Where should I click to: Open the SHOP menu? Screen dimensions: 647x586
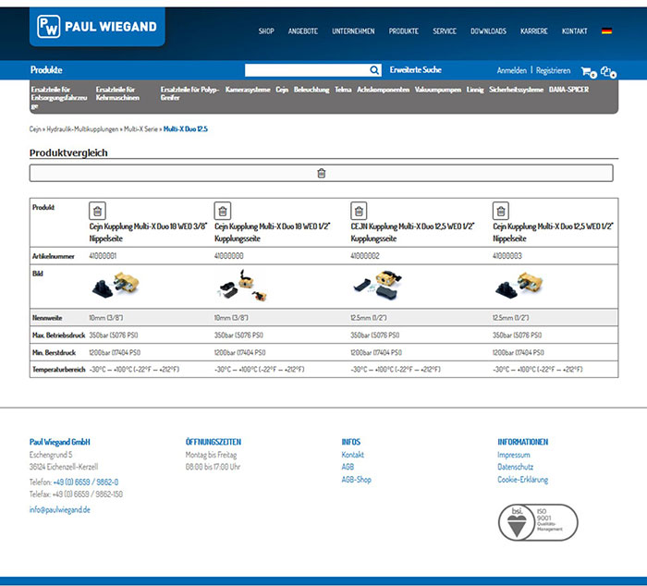pos(266,31)
